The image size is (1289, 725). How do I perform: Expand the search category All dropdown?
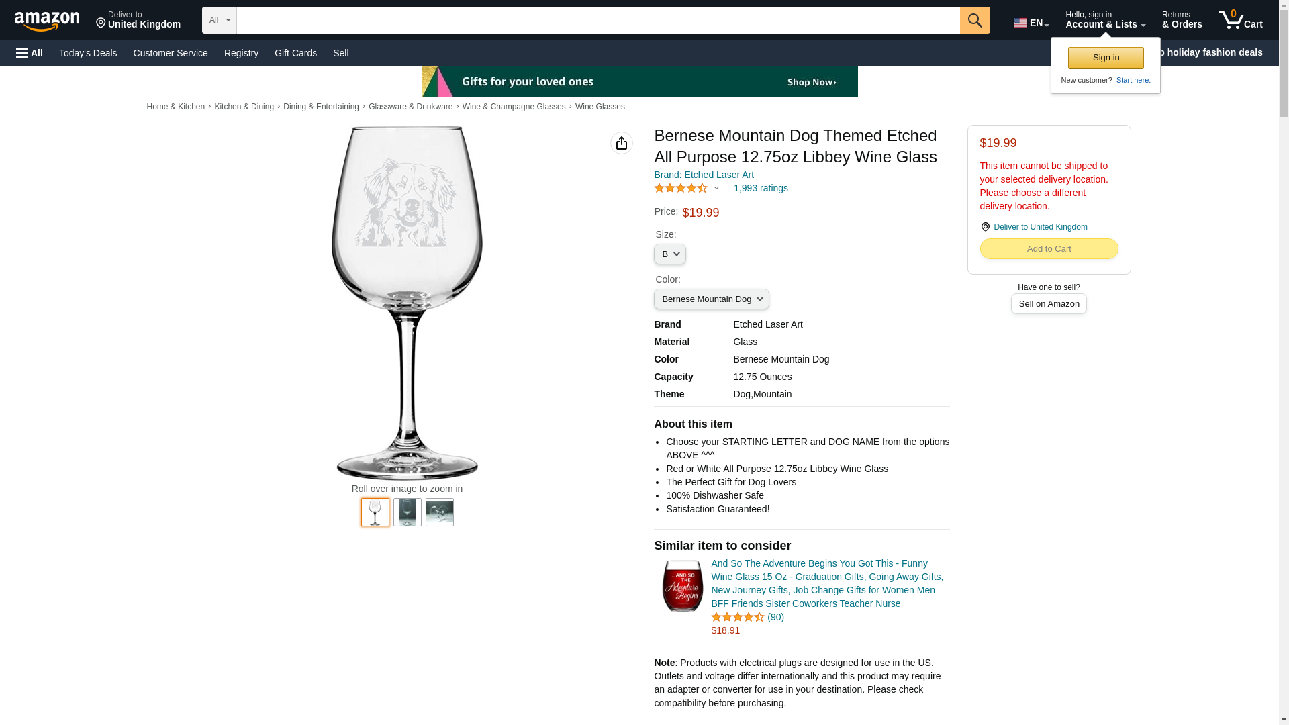[220, 20]
